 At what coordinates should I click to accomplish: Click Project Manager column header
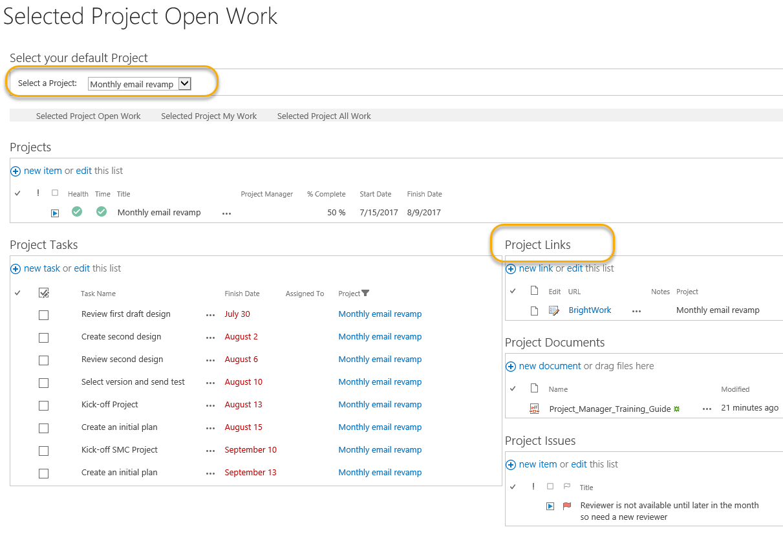267,194
